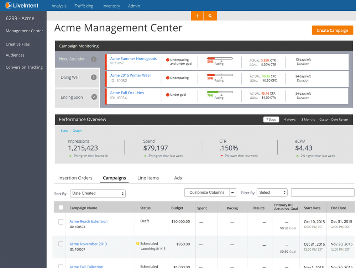Image resolution: width=356 pixels, height=268 pixels.
Task: Choose Custom Date Range
Action: [333, 119]
